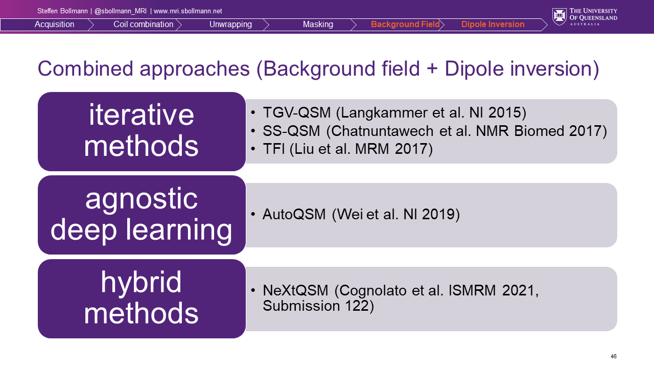Click the hybrid methods purple box
This screenshot has height=368, width=654.
pyautogui.click(x=142, y=298)
